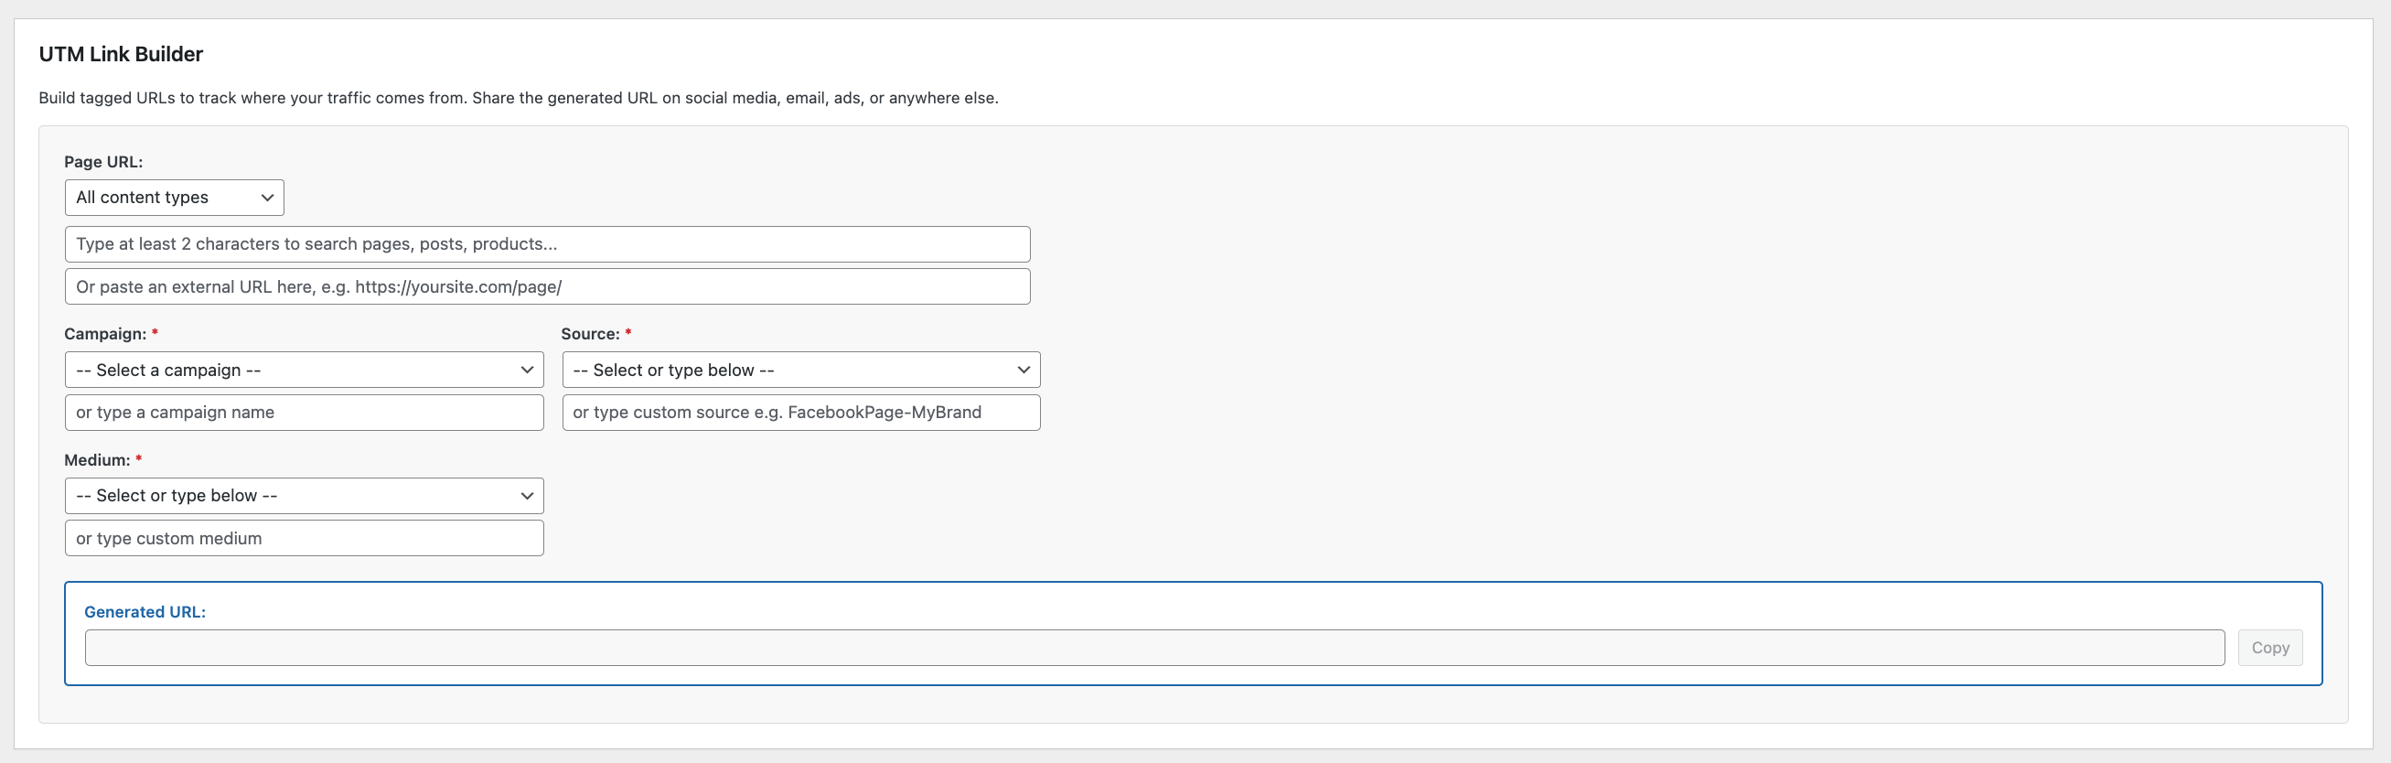This screenshot has height=763, width=2391.
Task: Focus the external URL paste field
Action: point(547,287)
